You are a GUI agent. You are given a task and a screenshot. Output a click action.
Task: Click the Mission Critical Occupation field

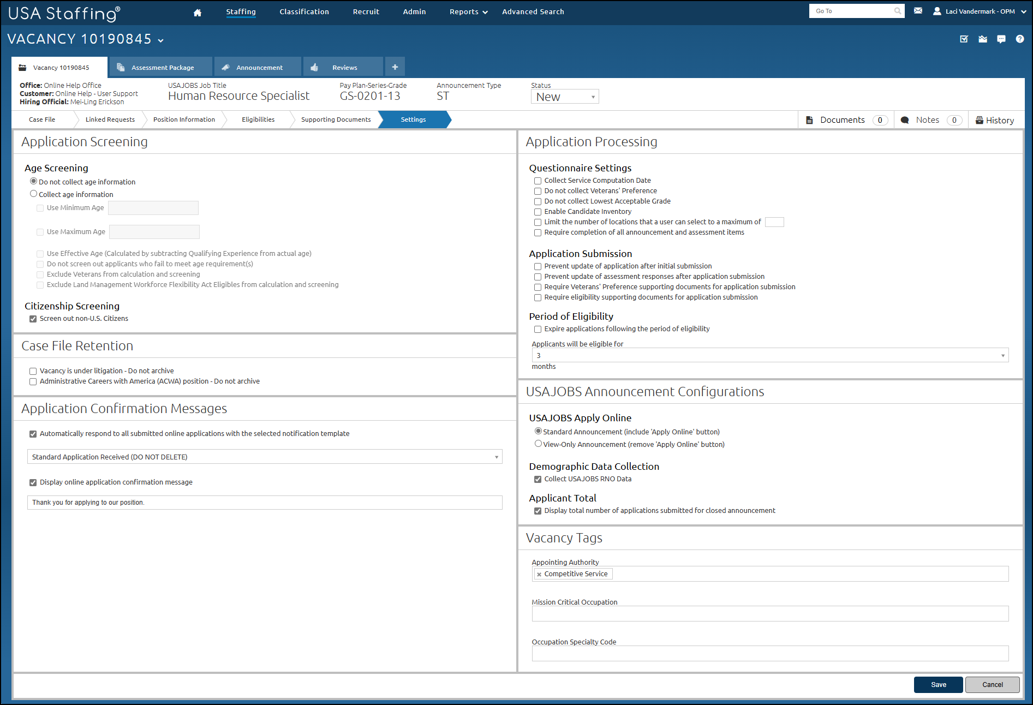pyautogui.click(x=769, y=614)
